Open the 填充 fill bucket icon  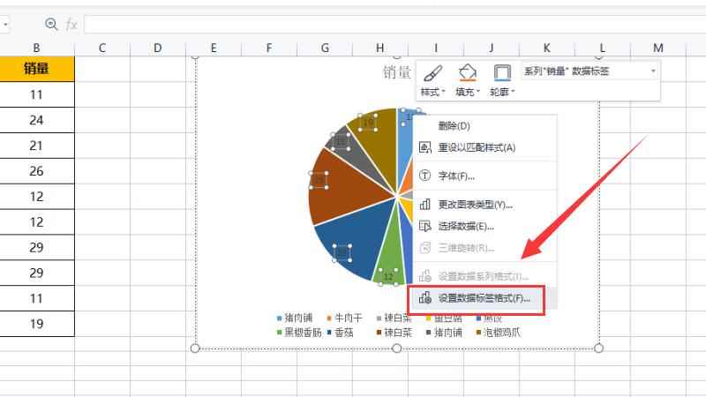[x=468, y=72]
